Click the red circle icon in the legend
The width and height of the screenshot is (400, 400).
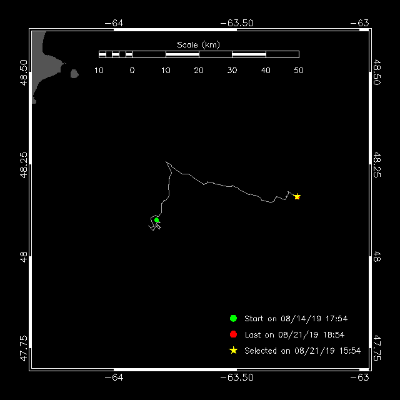[x=233, y=334]
